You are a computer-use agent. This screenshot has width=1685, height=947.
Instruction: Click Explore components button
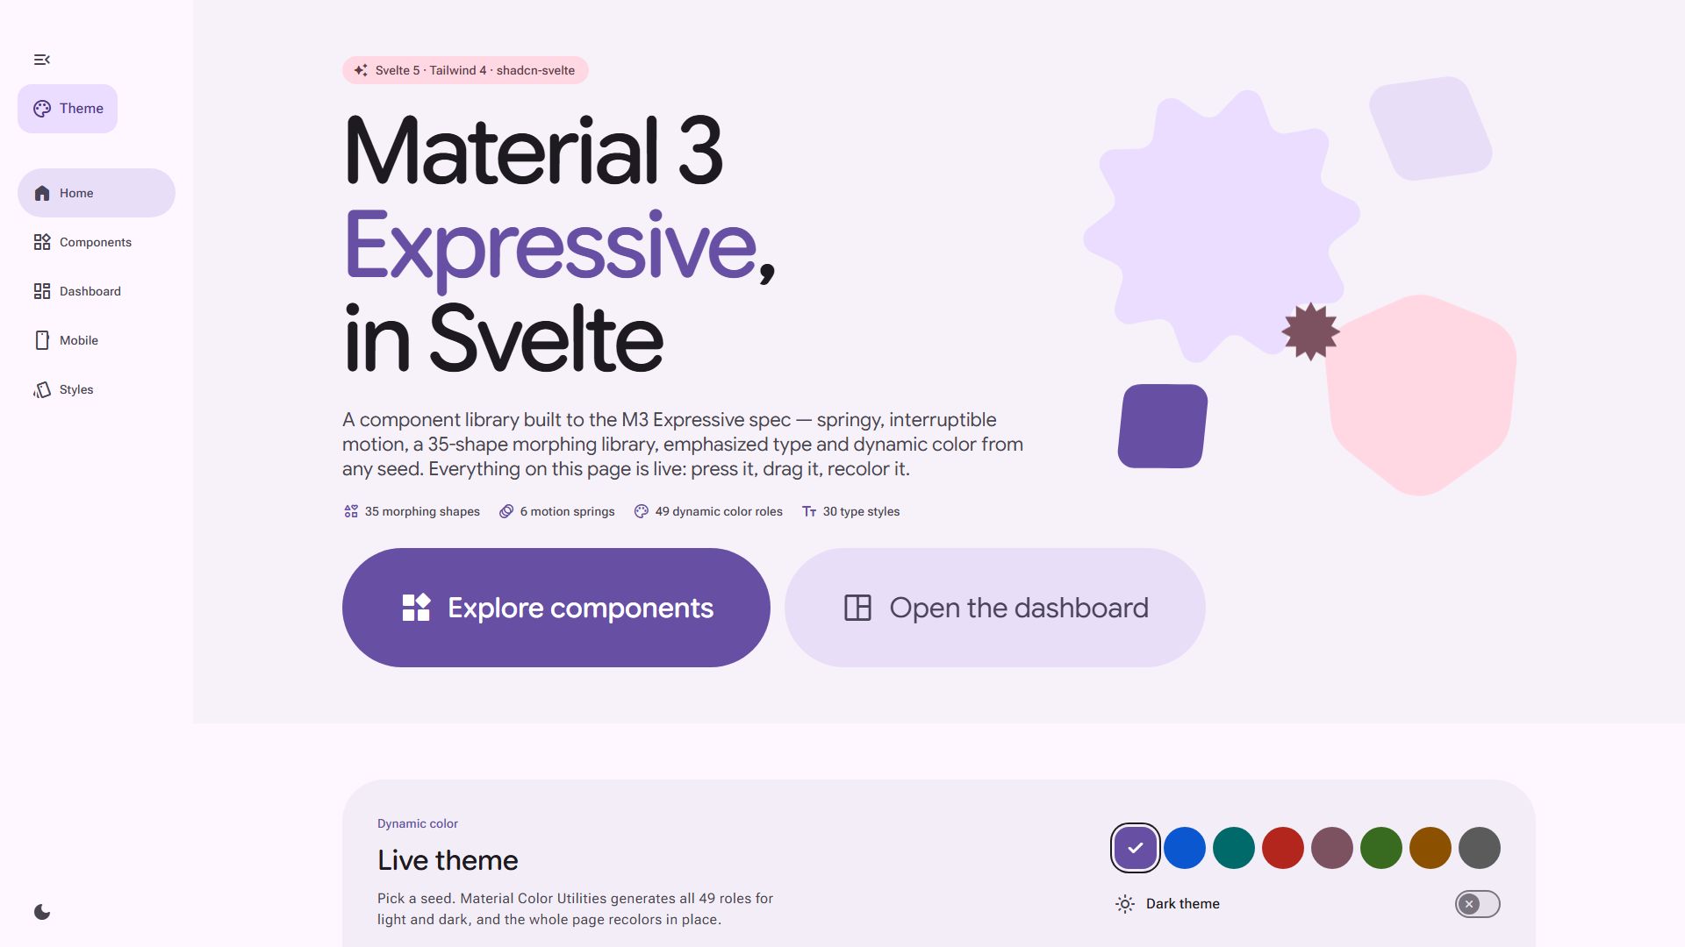[x=556, y=608]
